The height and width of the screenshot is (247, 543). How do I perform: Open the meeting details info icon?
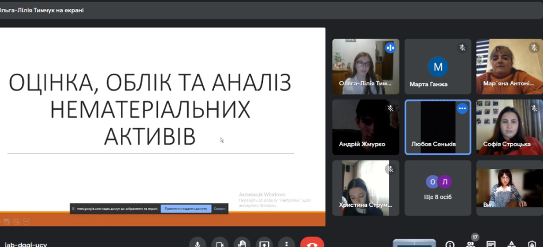click(450, 244)
